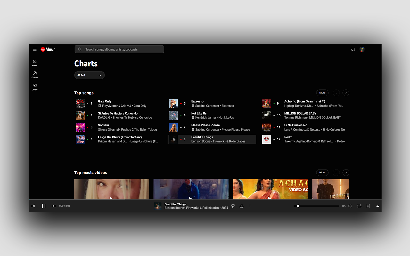The height and width of the screenshot is (256, 410).
Task: Click the player bar album art
Action: click(x=158, y=206)
